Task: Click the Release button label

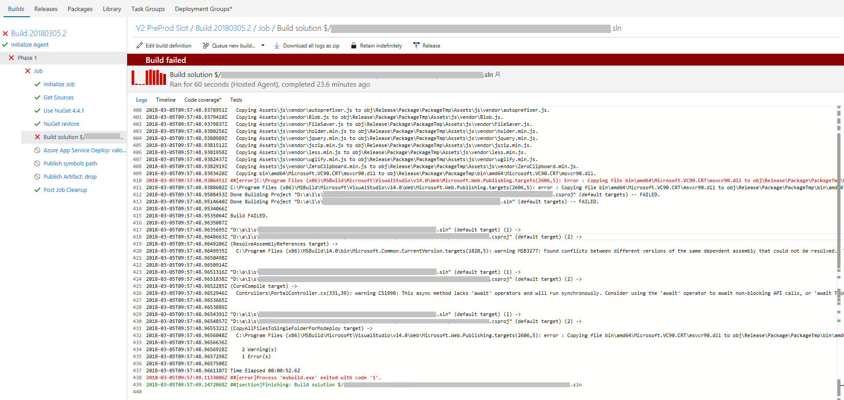Action: pyautogui.click(x=431, y=46)
